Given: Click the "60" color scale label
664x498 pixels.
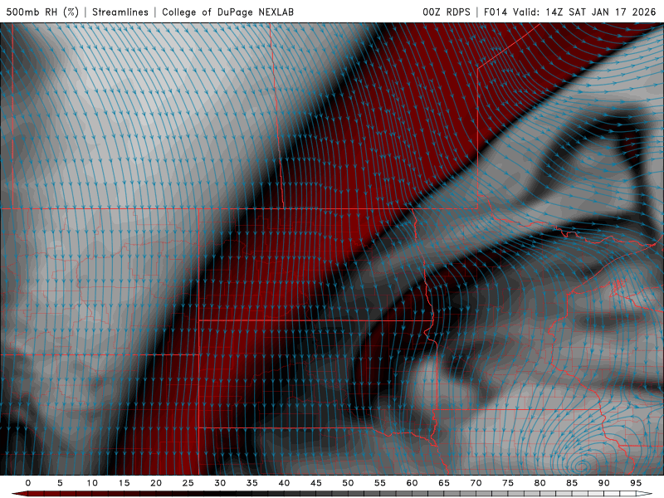Looking at the screenshot, I should 412,483.
